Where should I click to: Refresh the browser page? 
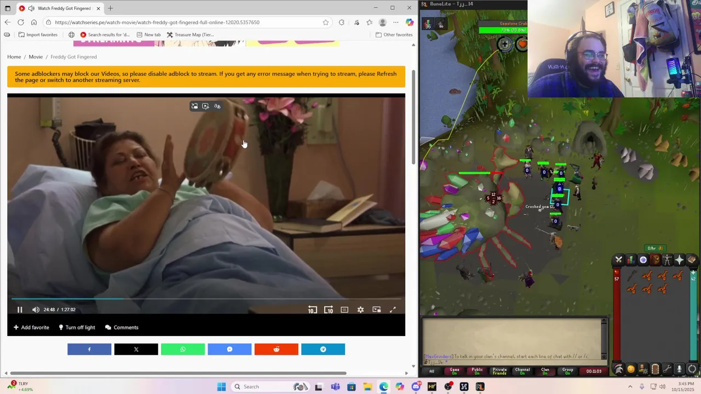coord(21,22)
